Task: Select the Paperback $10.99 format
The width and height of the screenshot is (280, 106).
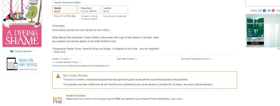Action: 89,10
